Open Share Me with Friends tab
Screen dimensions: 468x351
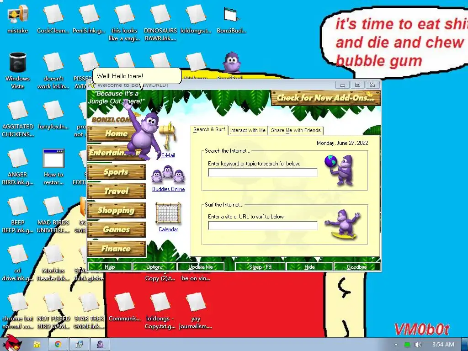click(x=296, y=130)
